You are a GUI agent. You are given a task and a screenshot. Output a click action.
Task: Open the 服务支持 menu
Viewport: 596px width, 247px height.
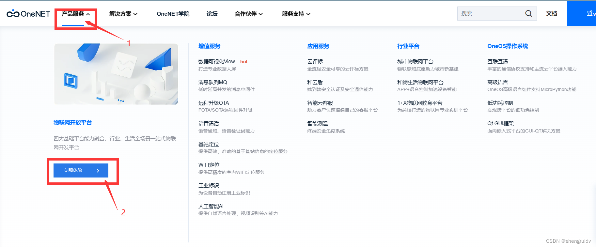point(293,14)
